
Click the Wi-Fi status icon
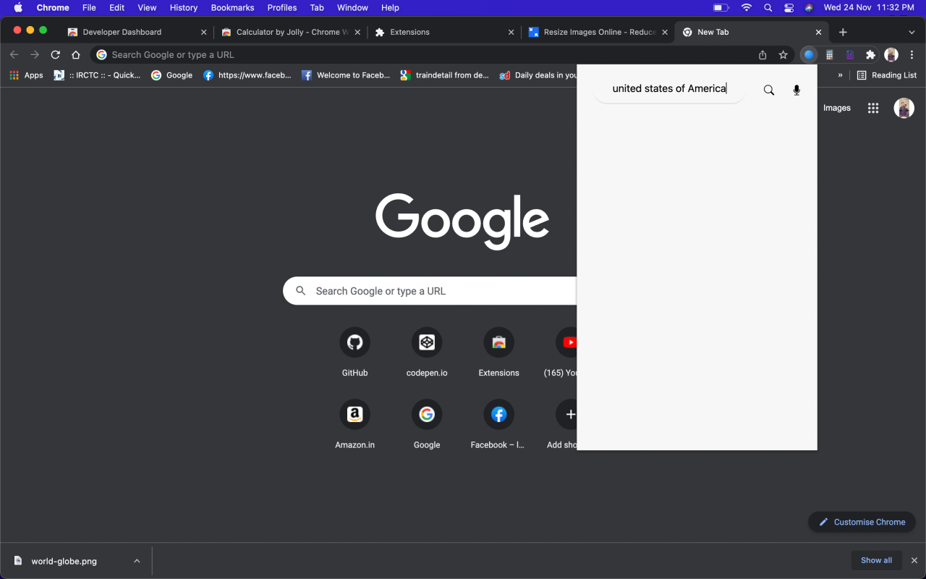pyautogui.click(x=746, y=7)
